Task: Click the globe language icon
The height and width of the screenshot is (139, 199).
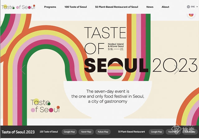Action: point(188,7)
